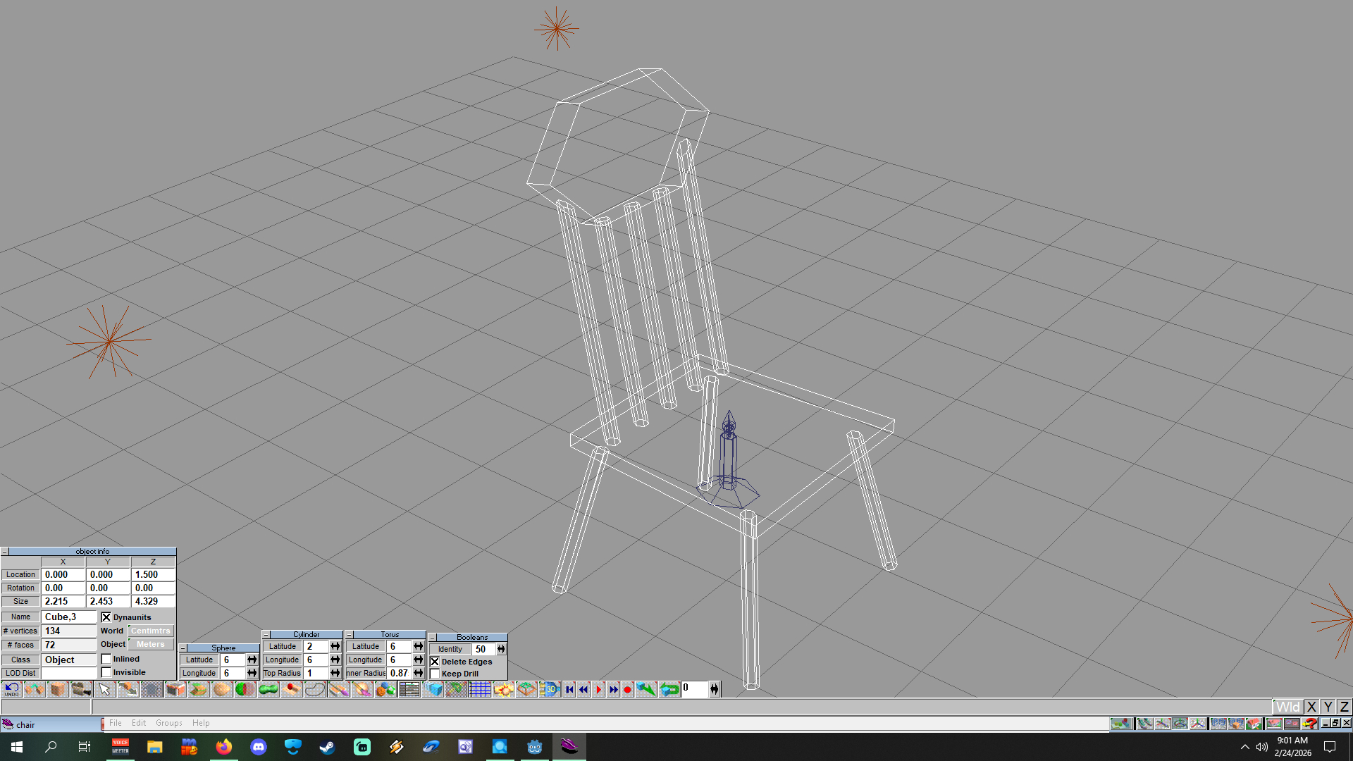Collapse the Torus panel
The width and height of the screenshot is (1353, 761).
(349, 635)
